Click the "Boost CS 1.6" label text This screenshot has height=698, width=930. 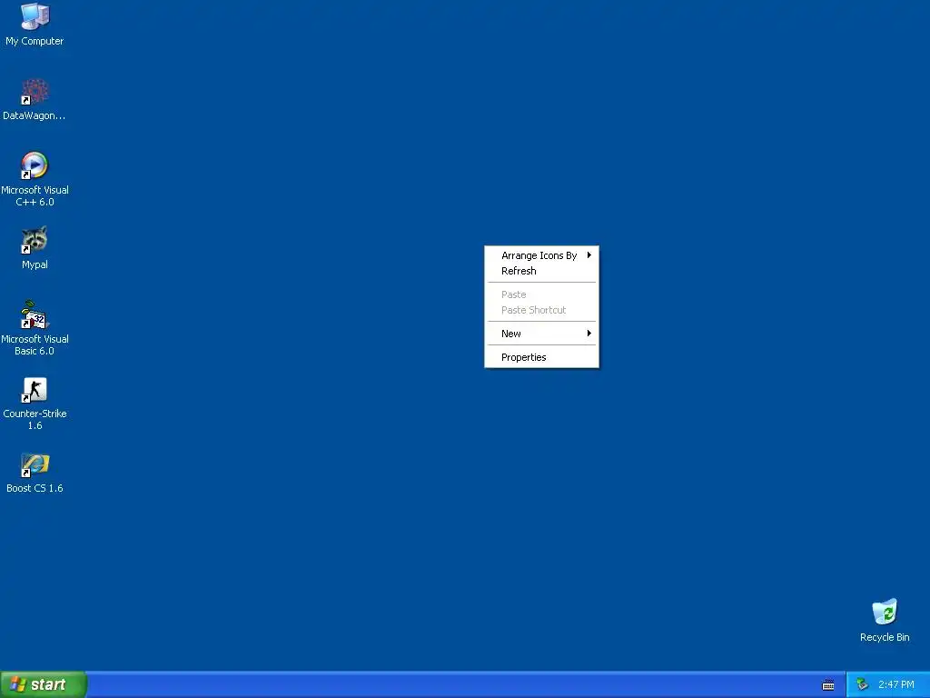click(x=35, y=488)
